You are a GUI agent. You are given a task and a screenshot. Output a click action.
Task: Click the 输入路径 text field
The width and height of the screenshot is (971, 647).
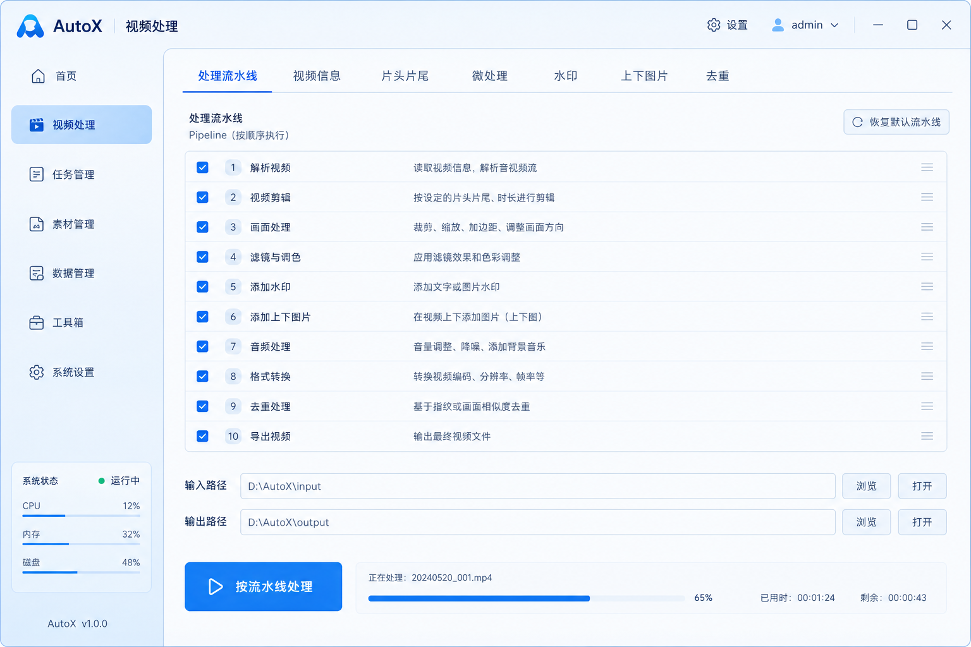[538, 486]
